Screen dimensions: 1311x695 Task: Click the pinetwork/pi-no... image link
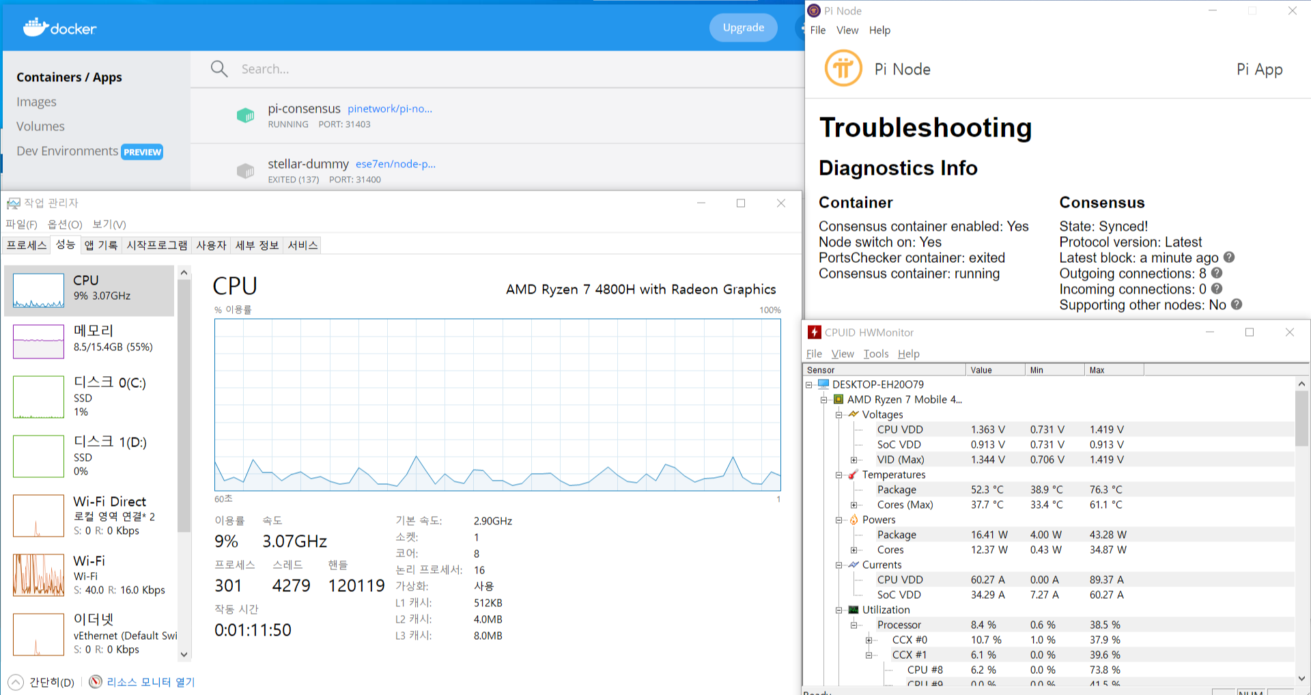[x=390, y=109]
